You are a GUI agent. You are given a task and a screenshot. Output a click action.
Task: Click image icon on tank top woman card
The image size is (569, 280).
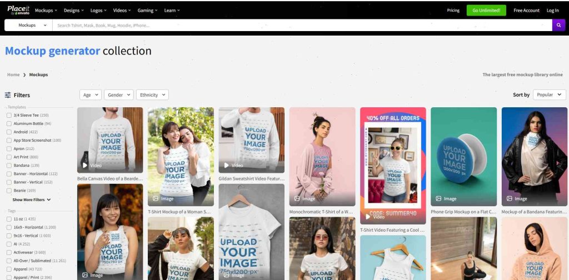(85, 275)
